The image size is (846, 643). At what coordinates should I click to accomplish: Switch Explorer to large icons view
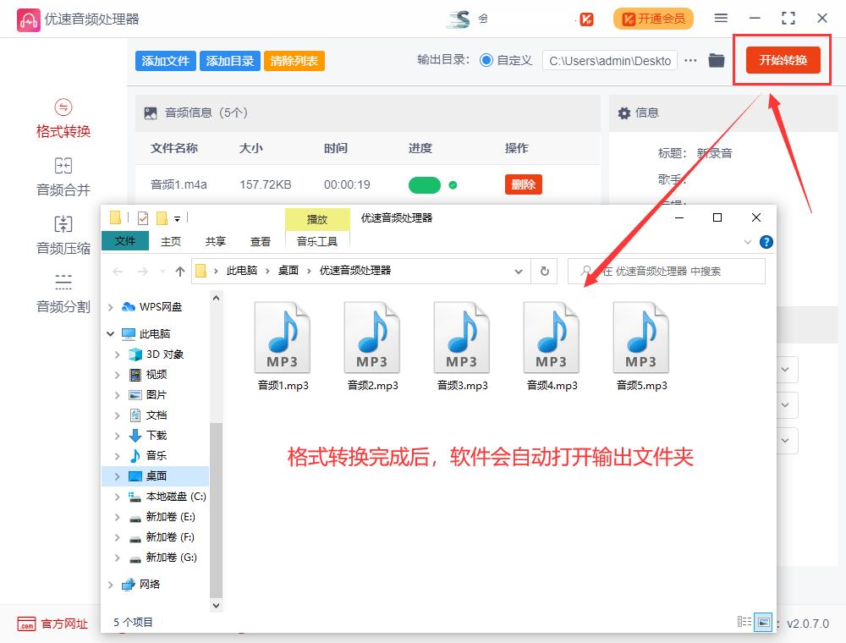point(763,622)
